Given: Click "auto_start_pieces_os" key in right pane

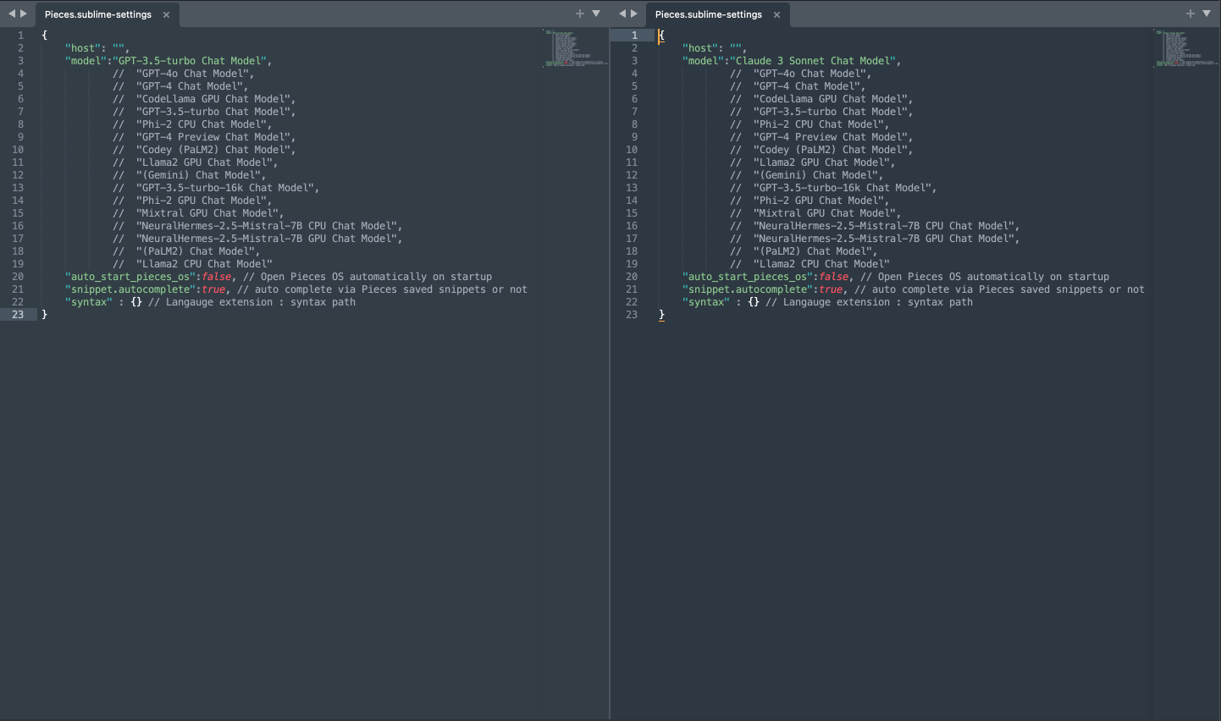Looking at the screenshot, I should tap(748, 277).
